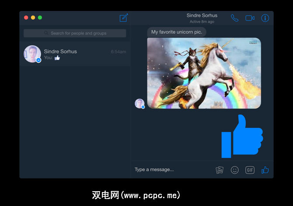Maximize the window with the green button
Screen dimensions: 293x206
click(x=40, y=17)
